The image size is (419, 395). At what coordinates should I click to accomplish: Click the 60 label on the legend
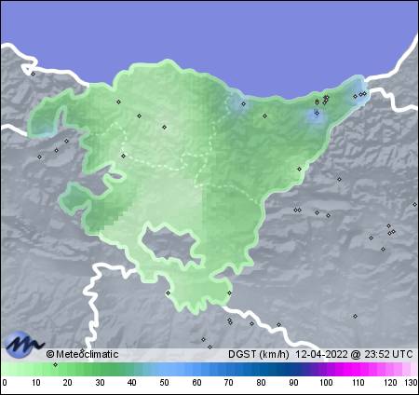tap(196, 383)
